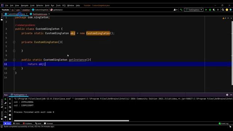Click the CustomSingleton breadcrumb class
233x131 pixels.
tap(40, 10)
